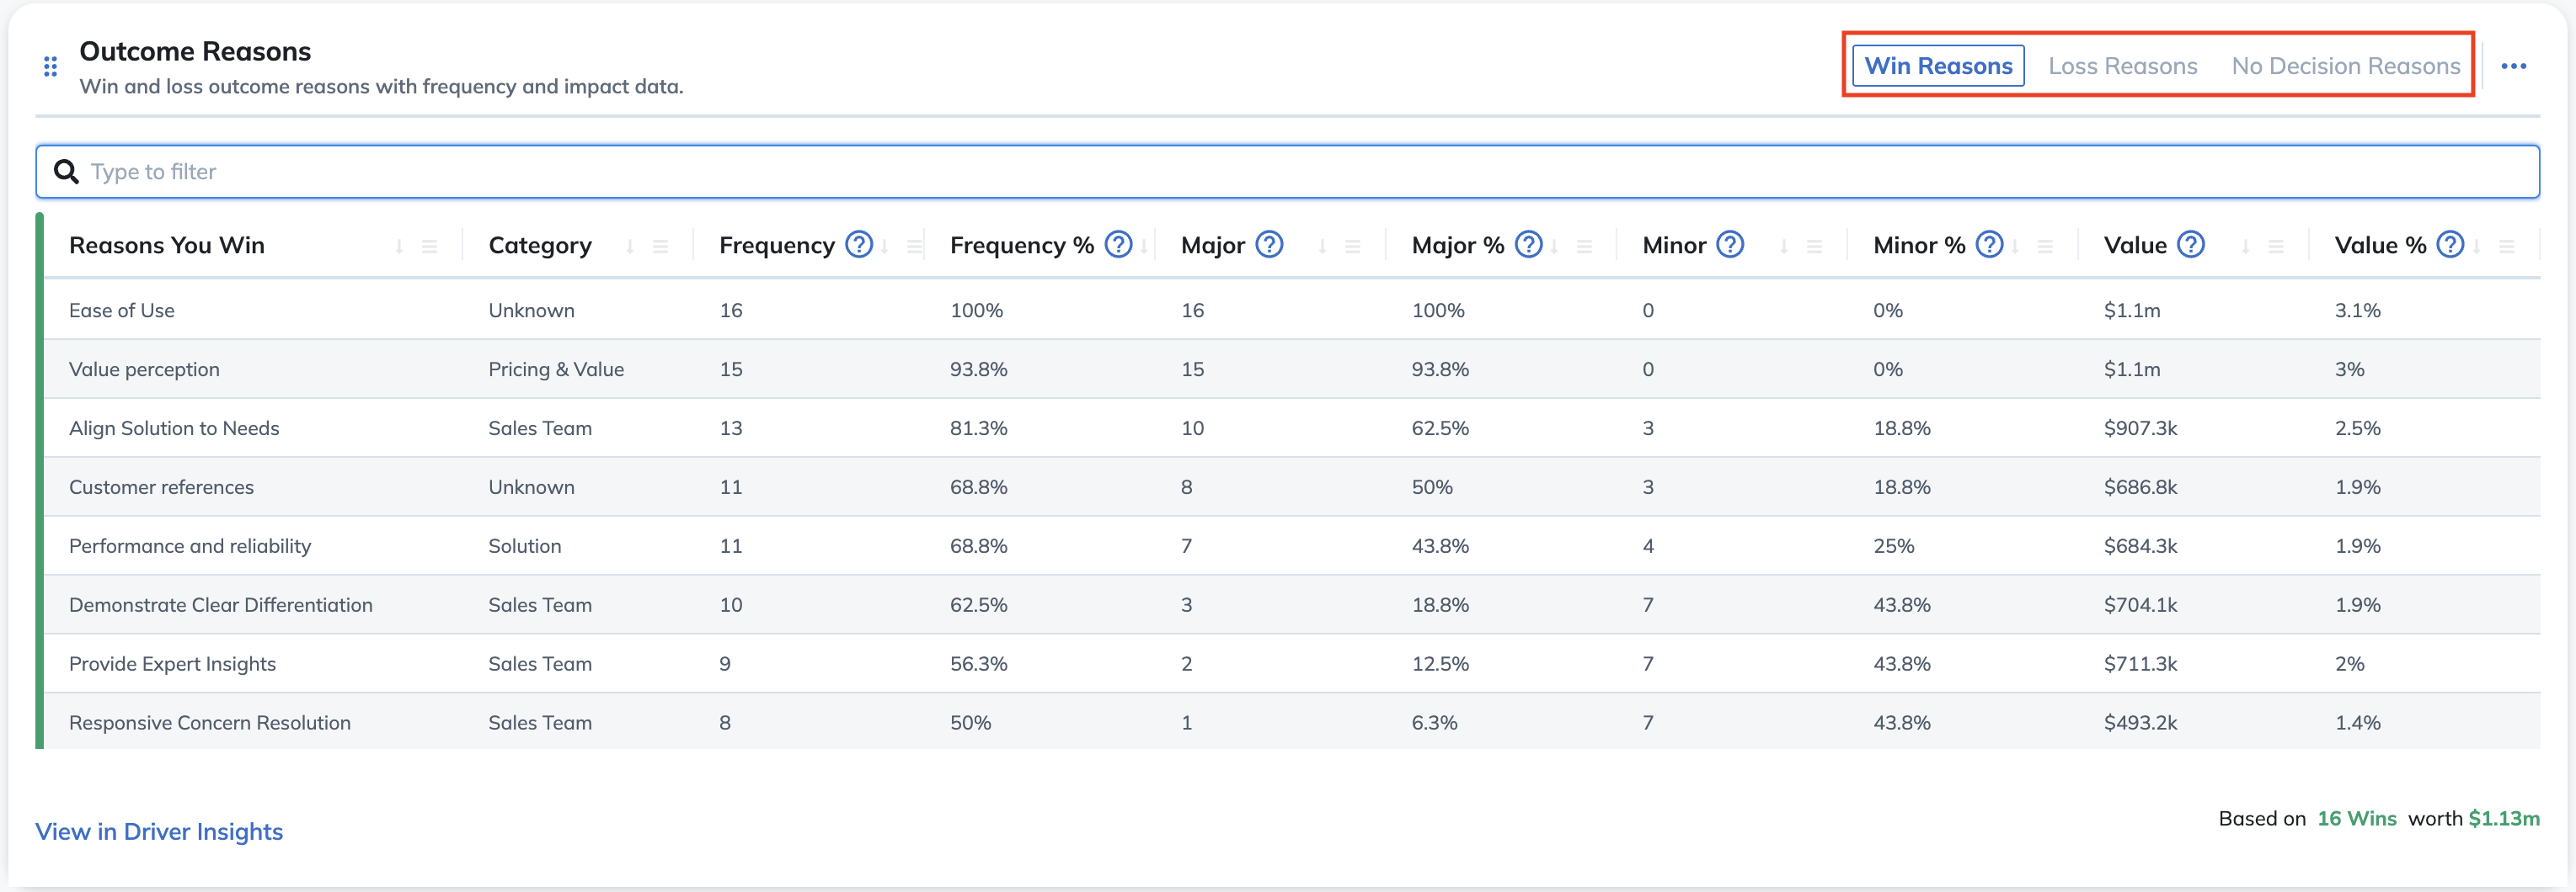
Task: Open the three-dot more options menu
Action: [2513, 67]
